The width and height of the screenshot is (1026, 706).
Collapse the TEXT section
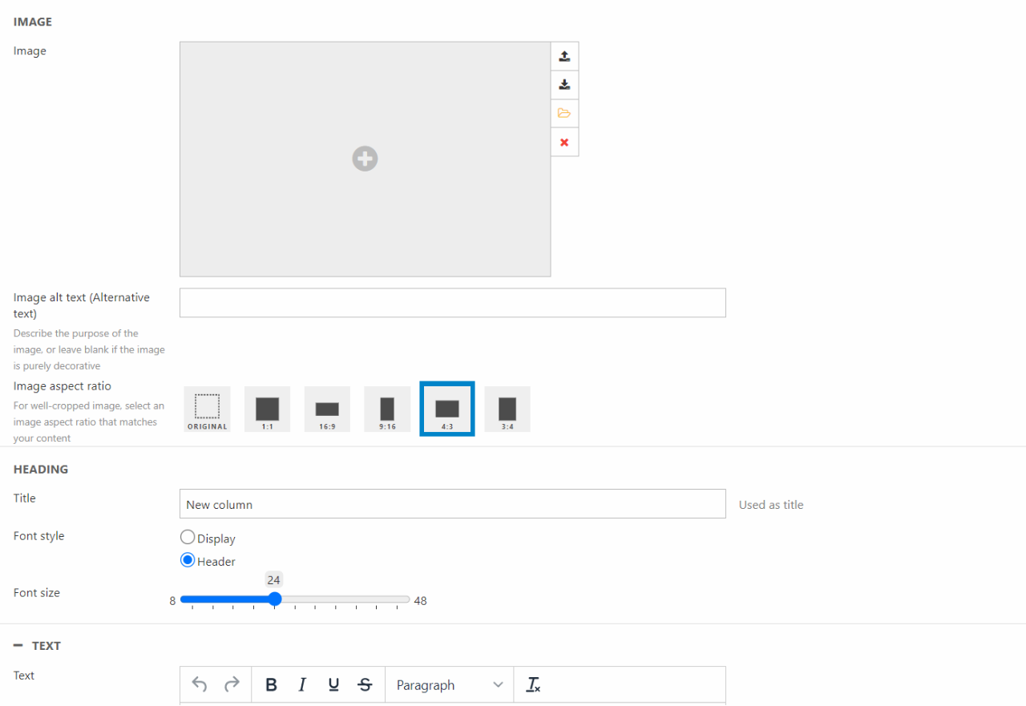pos(18,646)
